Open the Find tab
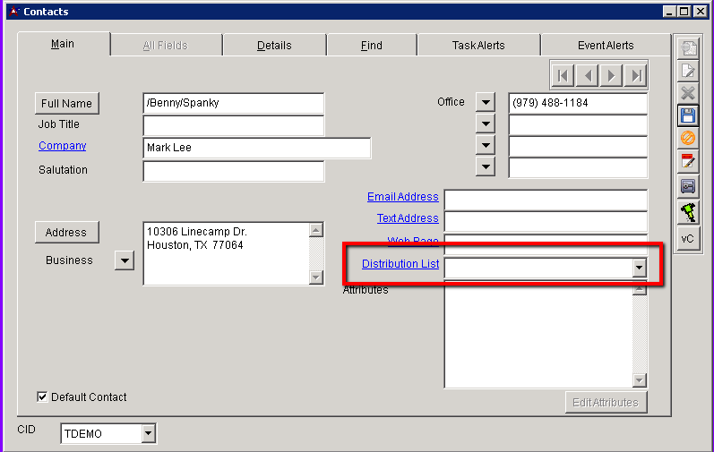This screenshot has height=452, width=714. 372,46
